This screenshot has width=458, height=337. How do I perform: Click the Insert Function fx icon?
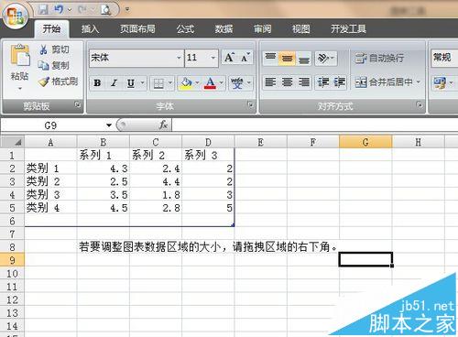163,125
